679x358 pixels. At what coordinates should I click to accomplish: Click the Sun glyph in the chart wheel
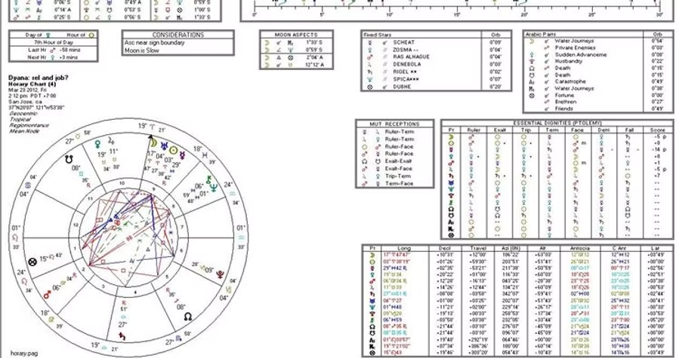coord(174,150)
